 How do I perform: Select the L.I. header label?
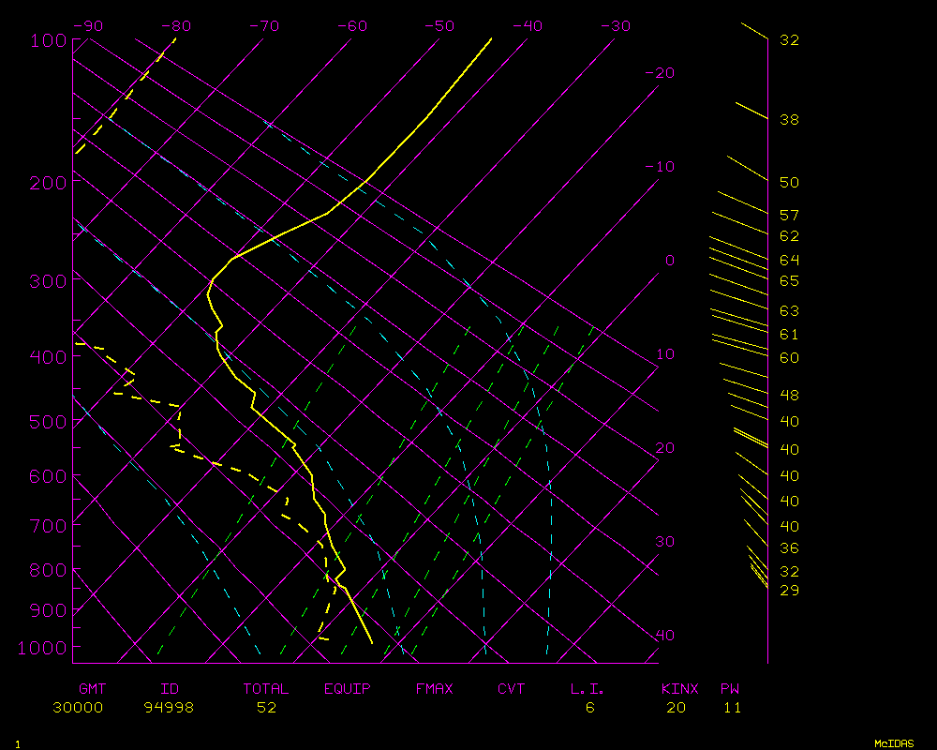coord(588,689)
